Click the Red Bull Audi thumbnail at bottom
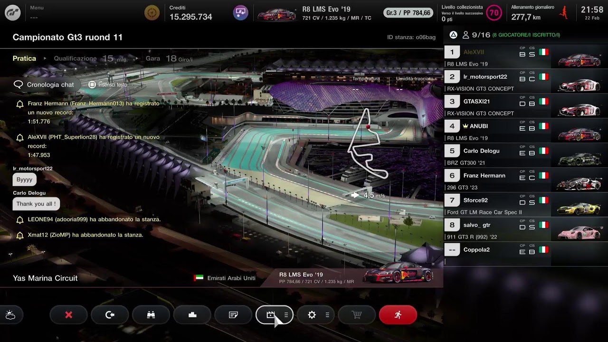 tap(399, 273)
